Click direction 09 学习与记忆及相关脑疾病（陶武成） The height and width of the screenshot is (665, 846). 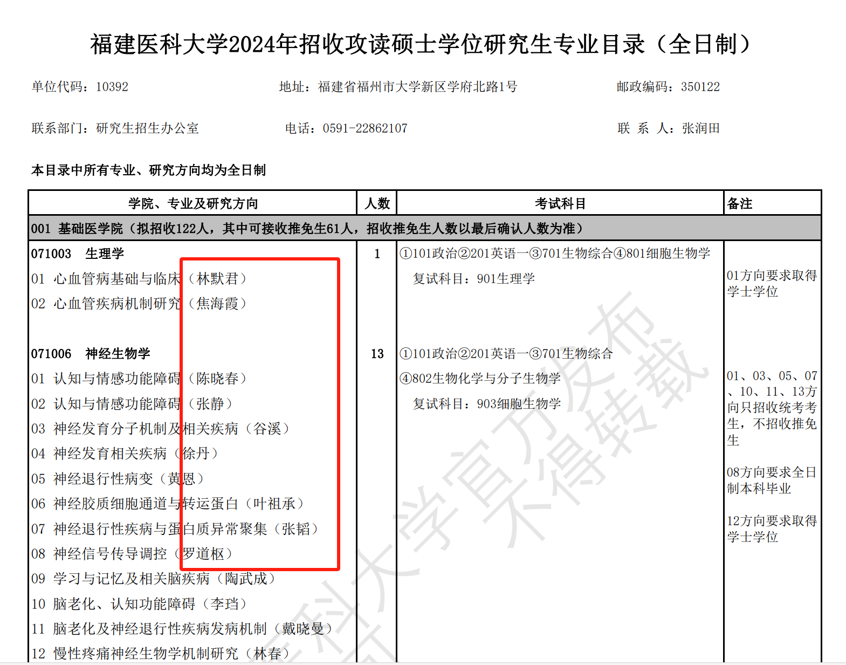(154, 579)
